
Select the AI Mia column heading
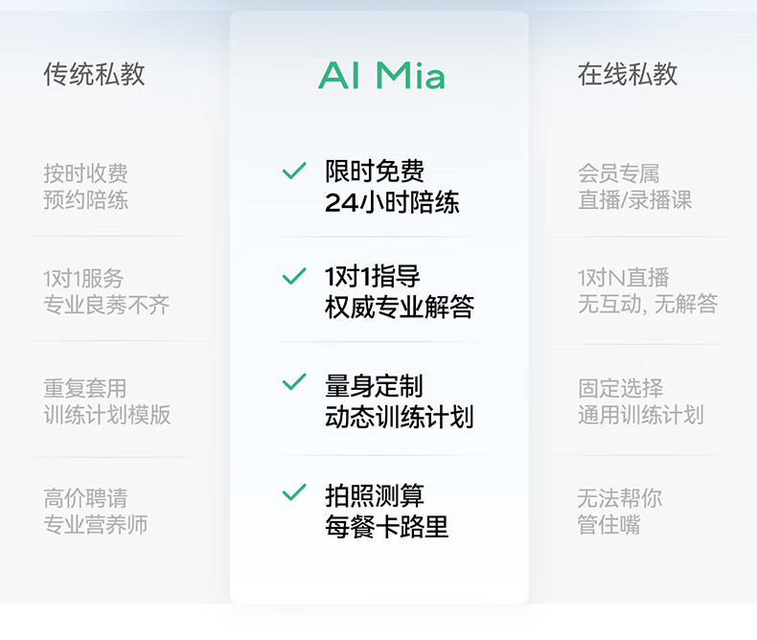click(381, 76)
